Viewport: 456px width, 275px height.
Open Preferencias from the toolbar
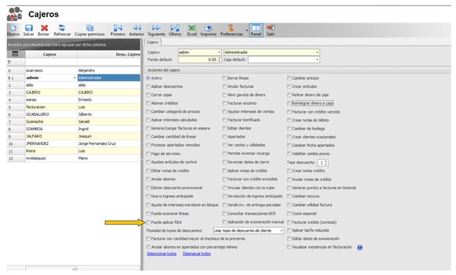coord(231,30)
